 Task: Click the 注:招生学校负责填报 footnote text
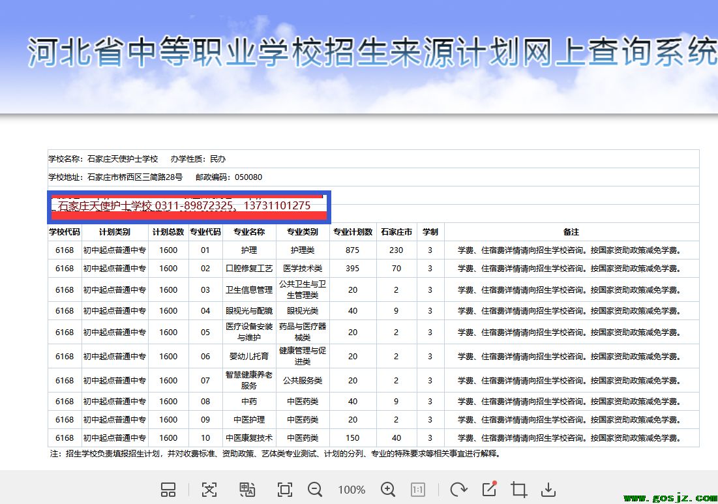pos(276,454)
